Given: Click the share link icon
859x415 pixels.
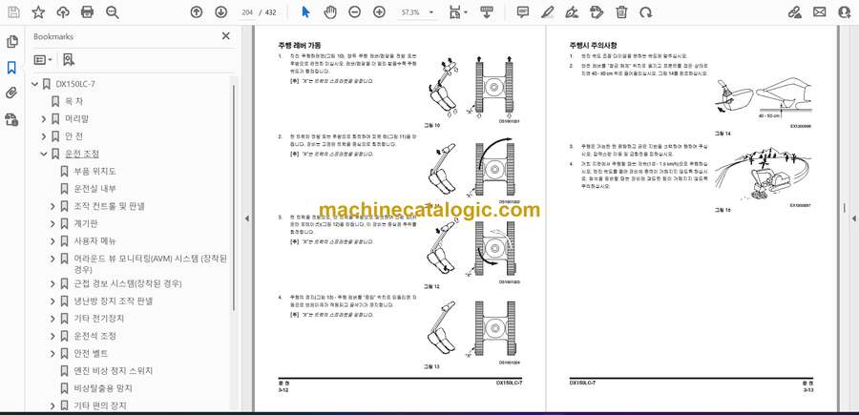Looking at the screenshot, I should (795, 12).
